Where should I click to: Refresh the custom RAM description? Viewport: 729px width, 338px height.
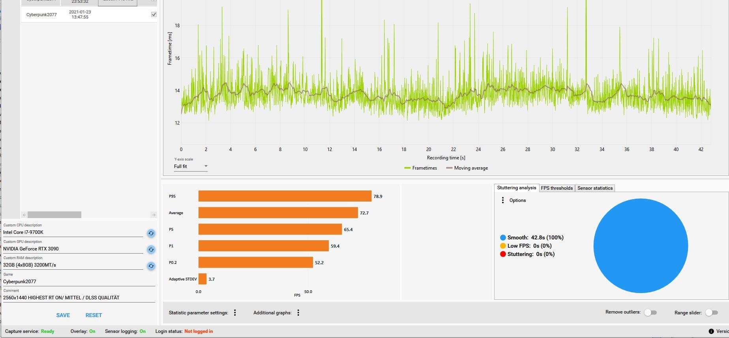coord(151,266)
